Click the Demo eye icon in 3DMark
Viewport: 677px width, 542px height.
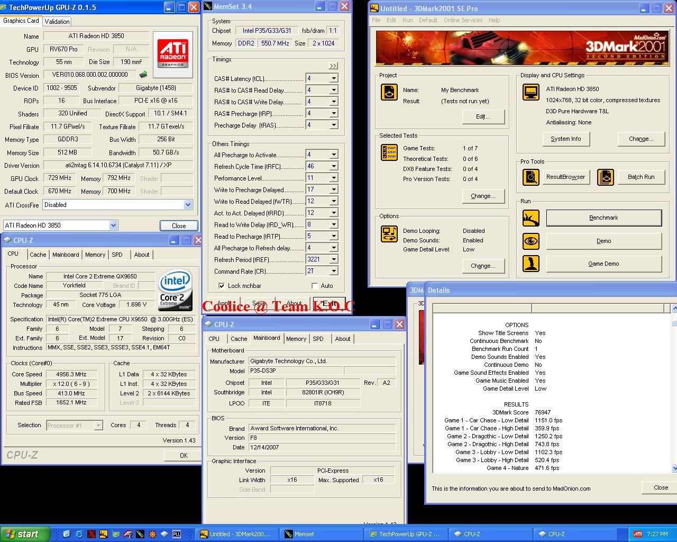(530, 241)
